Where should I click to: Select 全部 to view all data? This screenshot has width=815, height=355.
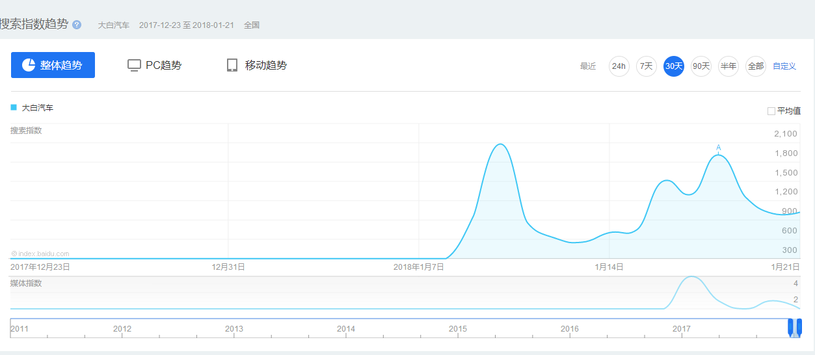(x=755, y=66)
